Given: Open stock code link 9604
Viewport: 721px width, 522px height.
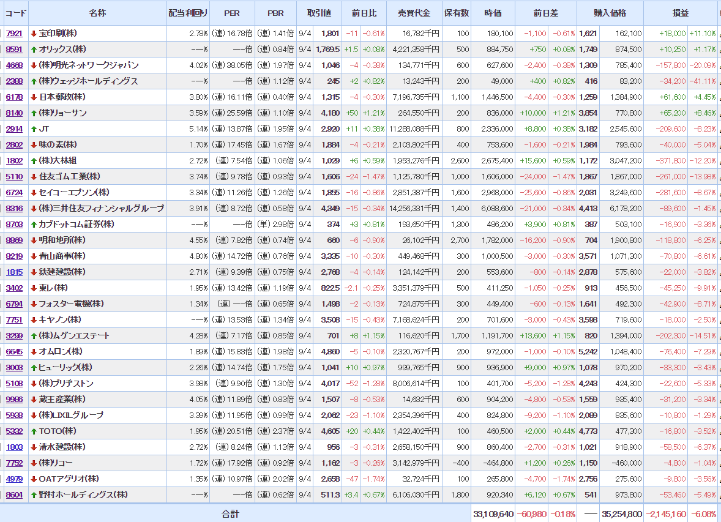Looking at the screenshot, I should tap(14, 495).
